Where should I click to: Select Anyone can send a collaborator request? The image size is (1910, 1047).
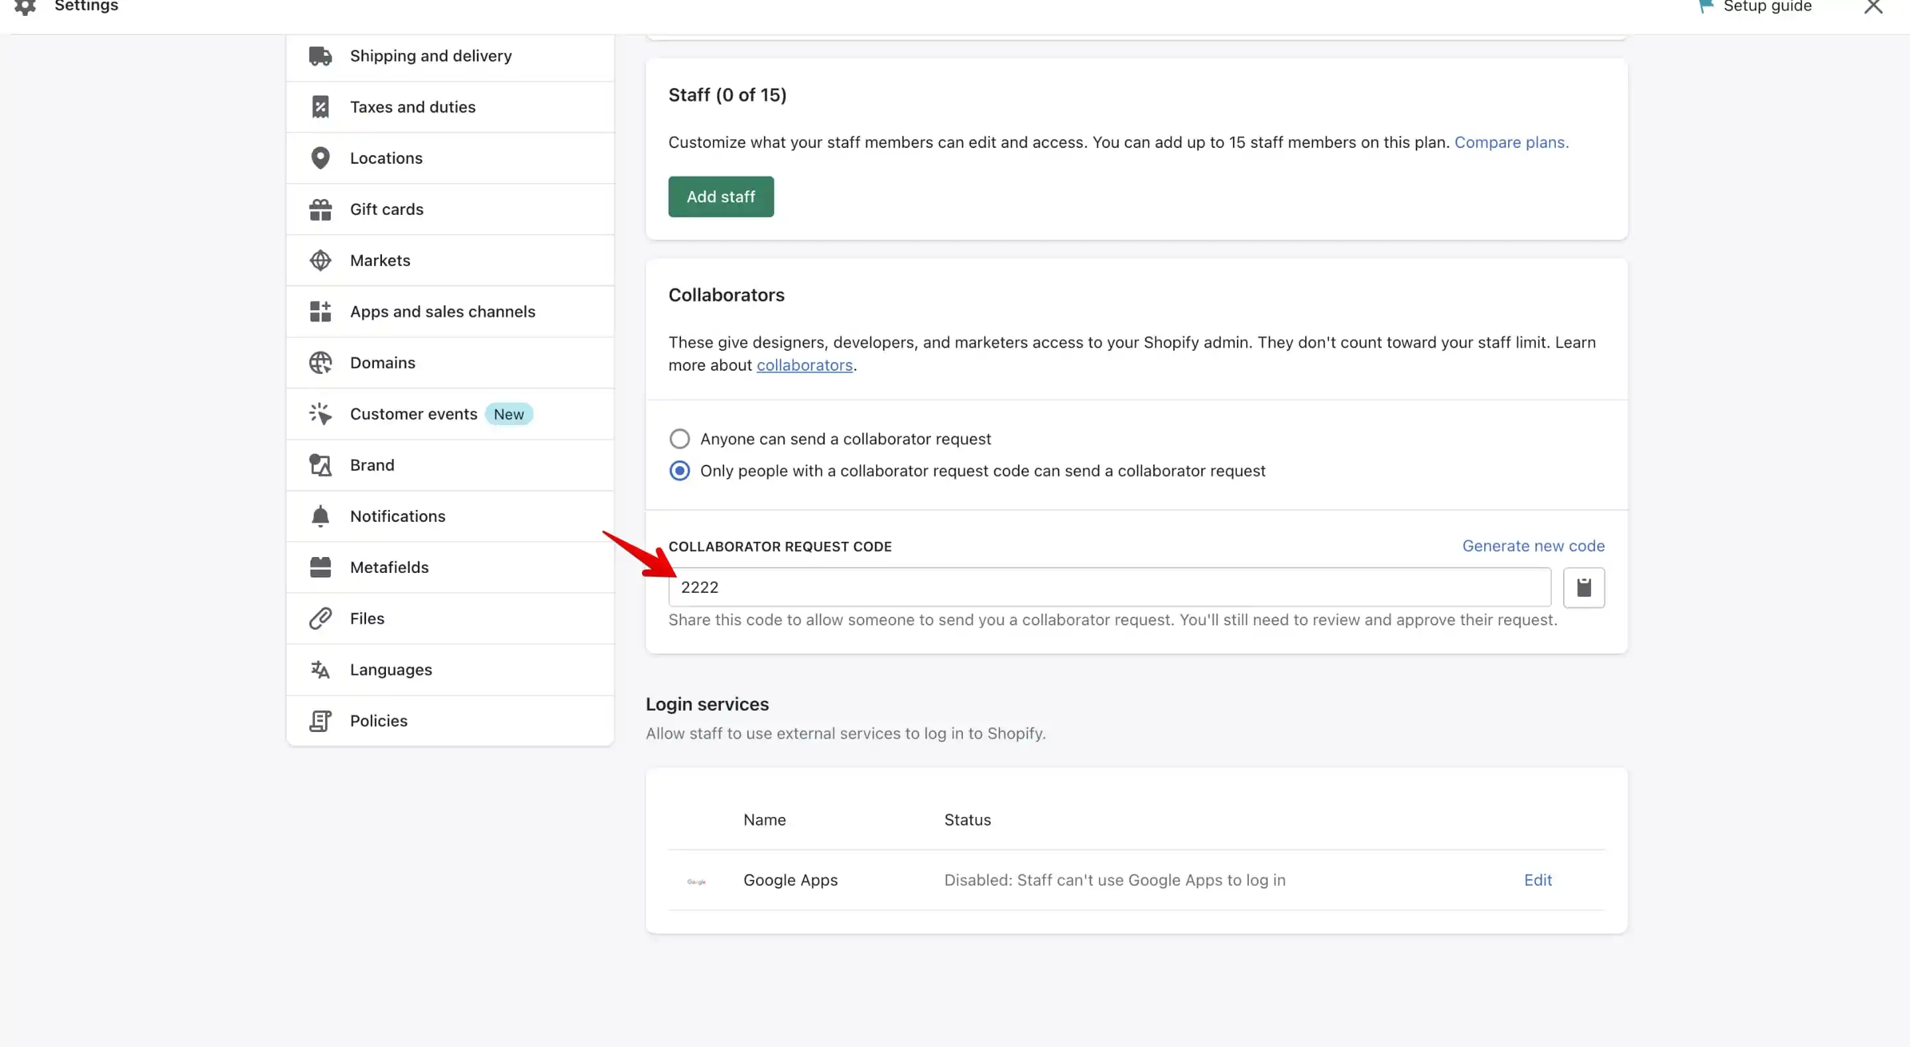point(680,439)
